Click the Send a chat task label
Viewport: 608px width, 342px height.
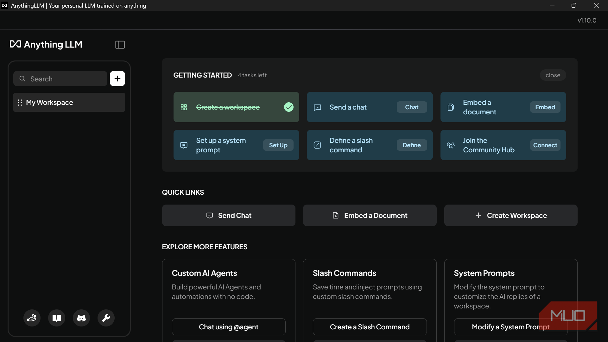[348, 107]
